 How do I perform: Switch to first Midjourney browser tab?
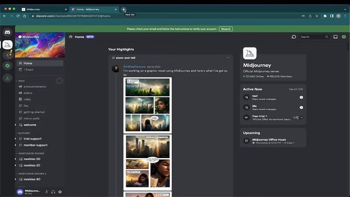point(44,9)
